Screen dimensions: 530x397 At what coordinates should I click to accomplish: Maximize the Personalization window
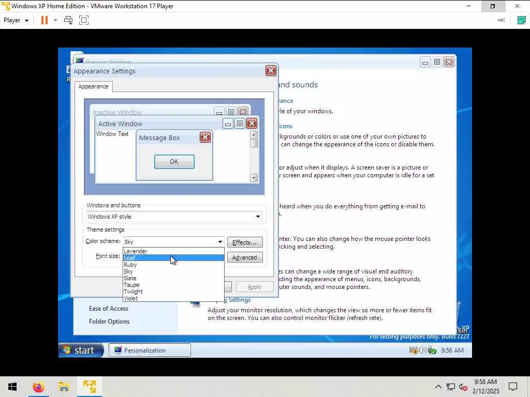(x=437, y=62)
